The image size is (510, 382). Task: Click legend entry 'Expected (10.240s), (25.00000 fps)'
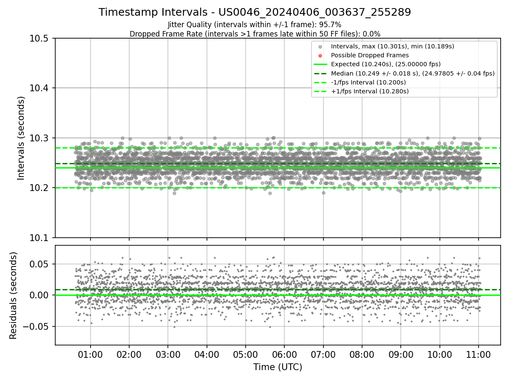(385, 64)
